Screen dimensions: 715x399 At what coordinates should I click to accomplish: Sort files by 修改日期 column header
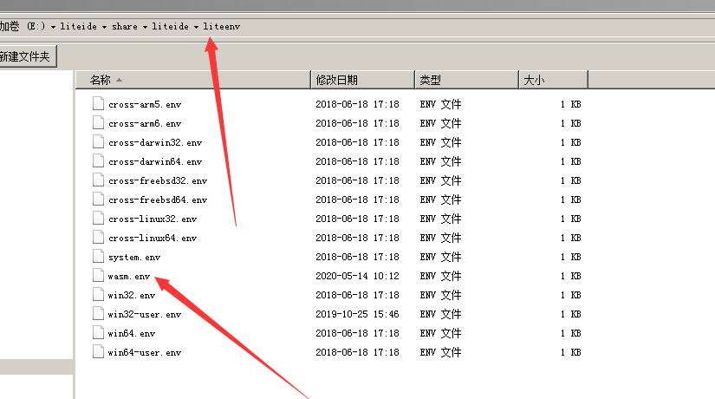pyautogui.click(x=336, y=80)
